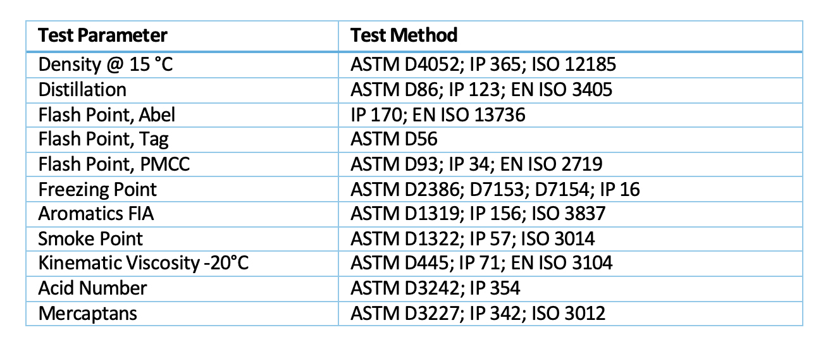Click the "ASTM D1322; IP 57; ISO 3014" cell
The image size is (835, 349).
pyautogui.click(x=473, y=238)
